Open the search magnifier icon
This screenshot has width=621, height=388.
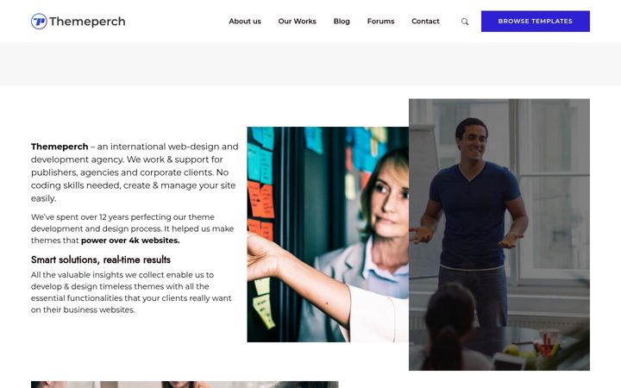[x=465, y=22]
